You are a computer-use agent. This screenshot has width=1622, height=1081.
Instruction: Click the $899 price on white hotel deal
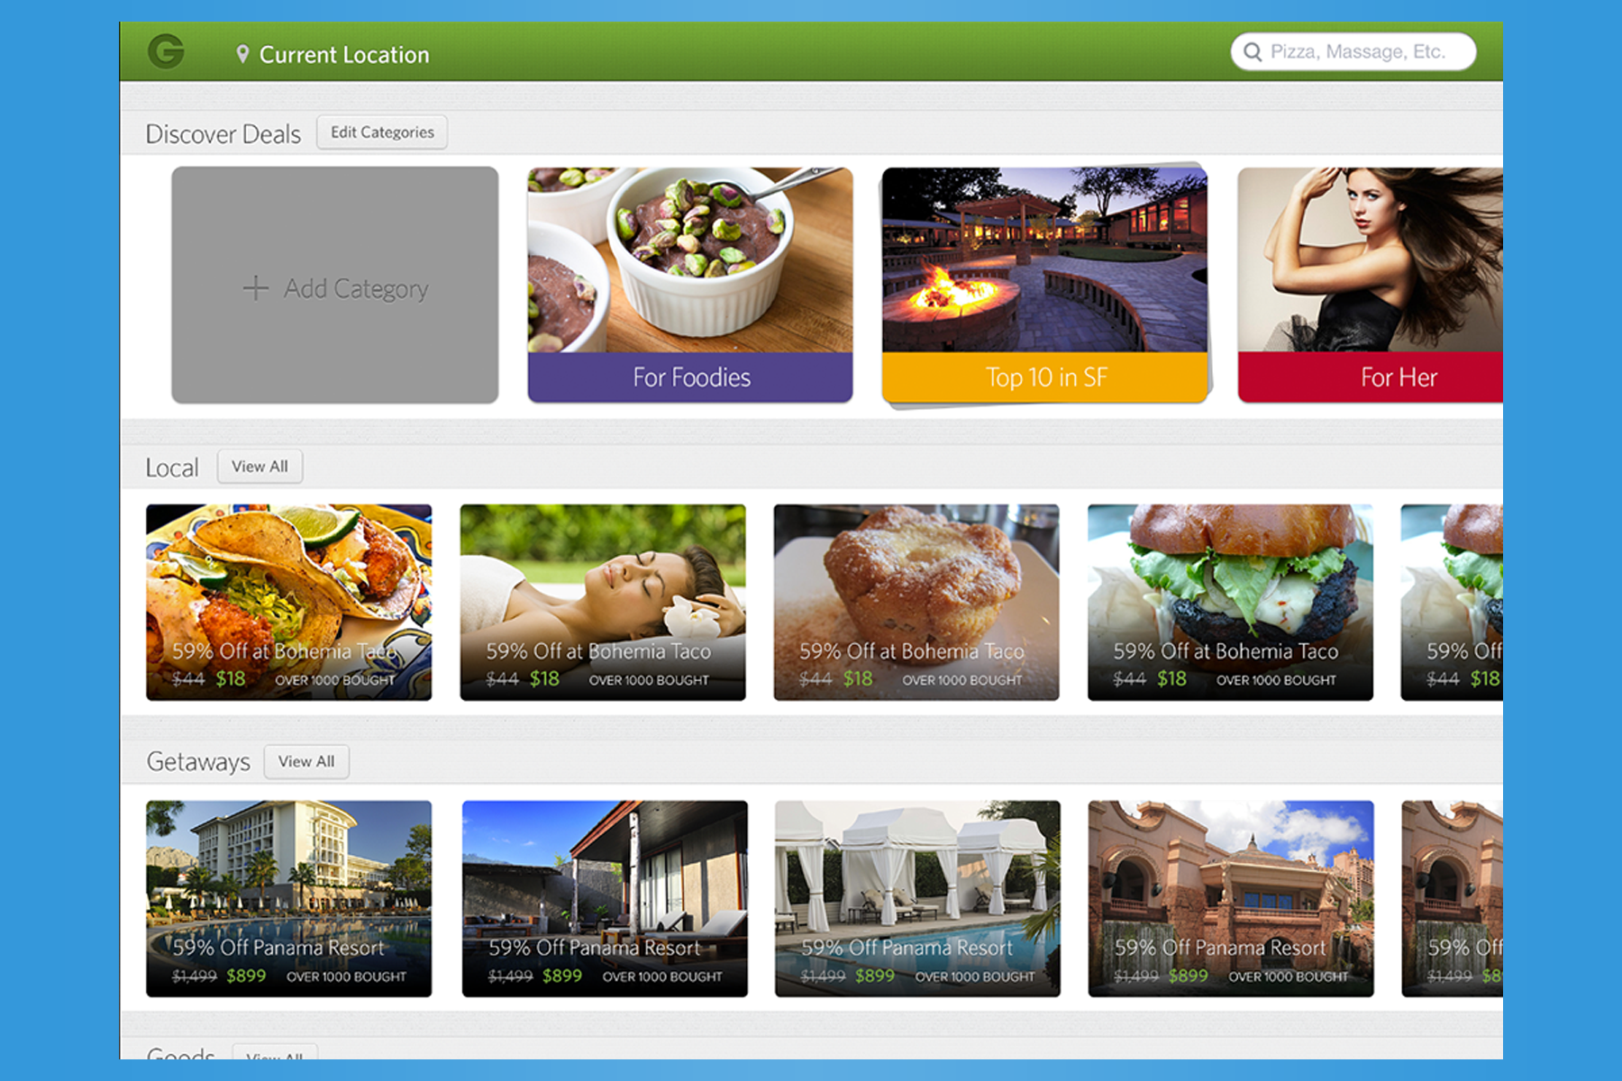pyautogui.click(x=246, y=976)
